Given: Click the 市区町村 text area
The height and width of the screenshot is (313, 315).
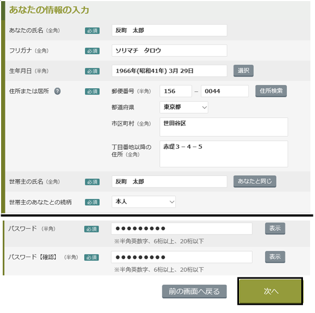Looking at the screenshot, I should 224,127.
